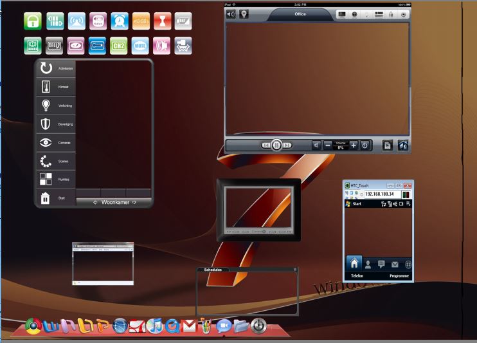Select the messages chat tab in HTC_Touch
The width and height of the screenshot is (477, 343).
point(381,264)
